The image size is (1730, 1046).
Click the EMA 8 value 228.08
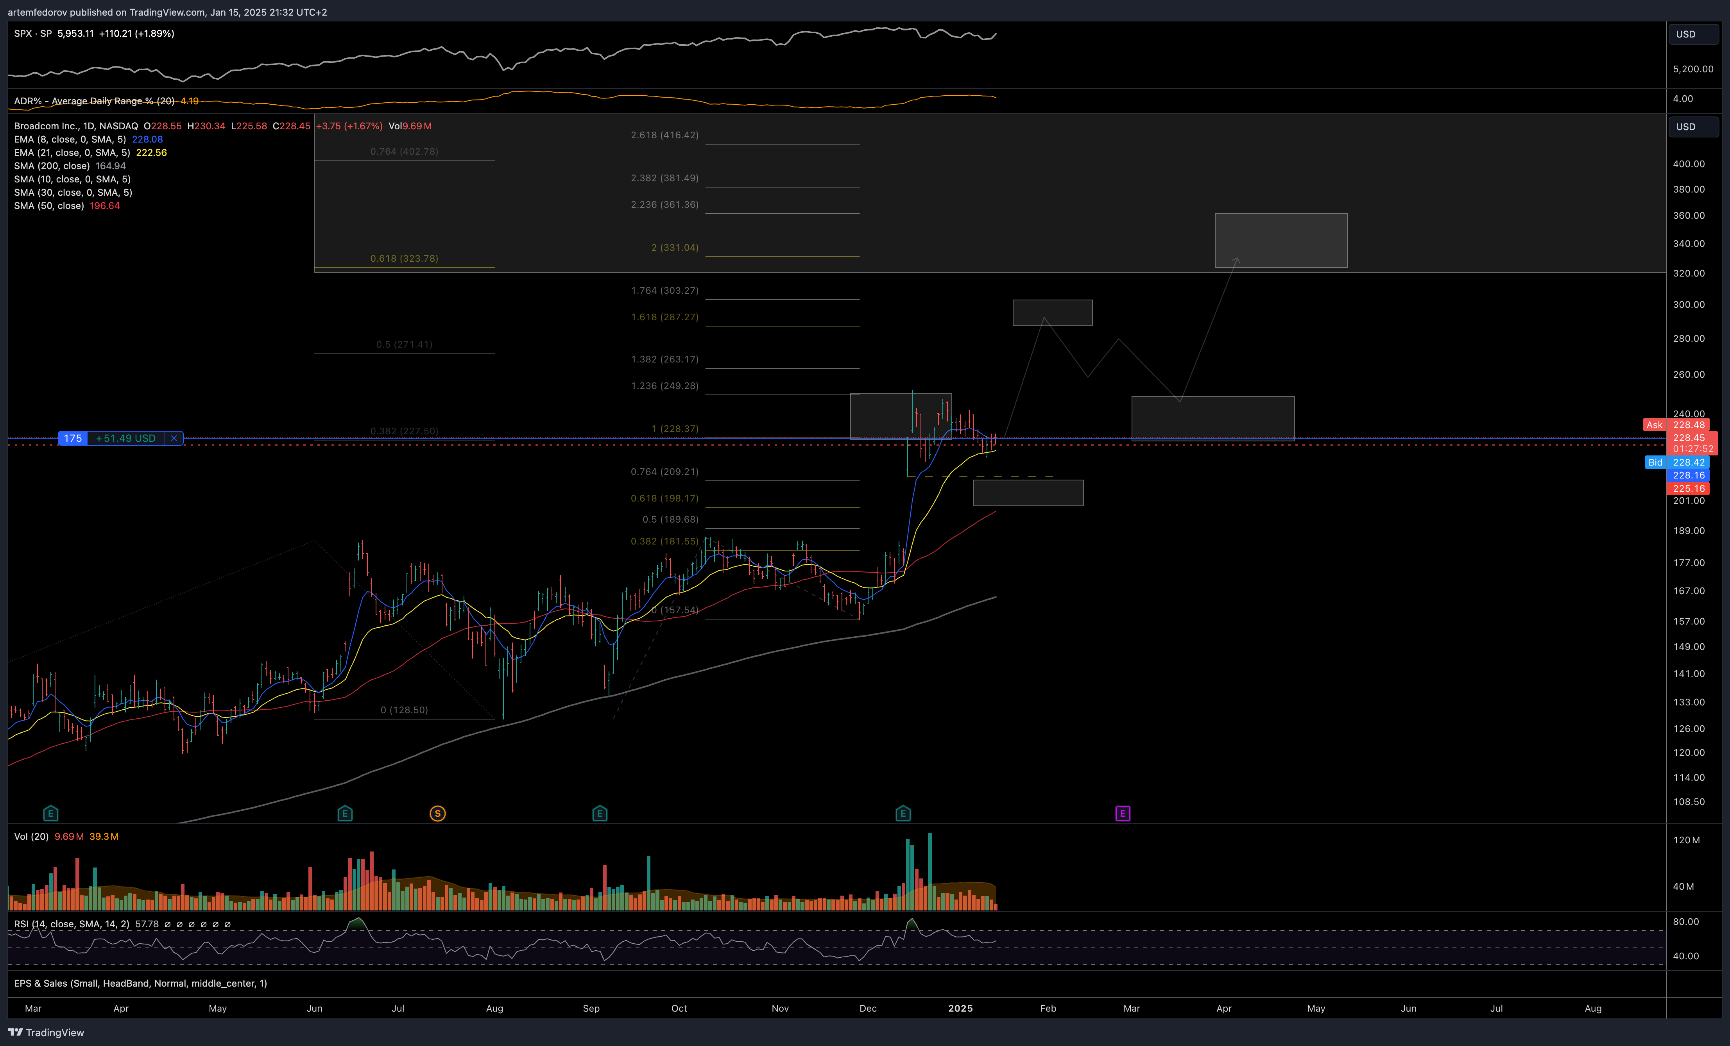pyautogui.click(x=147, y=139)
